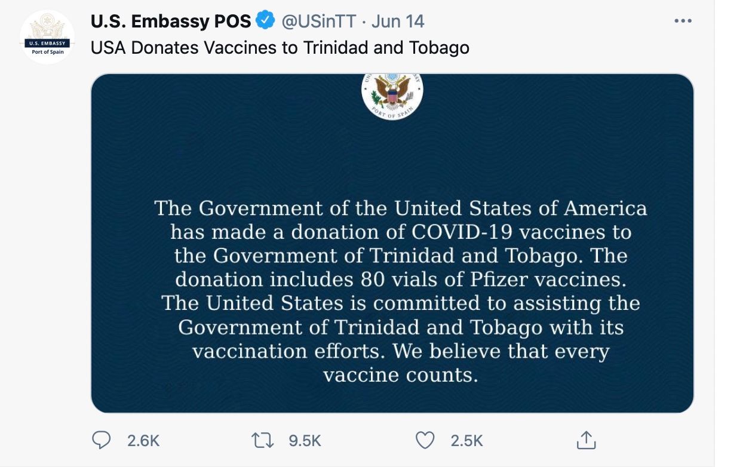
Task: Open the attached dark blue statement image
Action: click(x=392, y=243)
